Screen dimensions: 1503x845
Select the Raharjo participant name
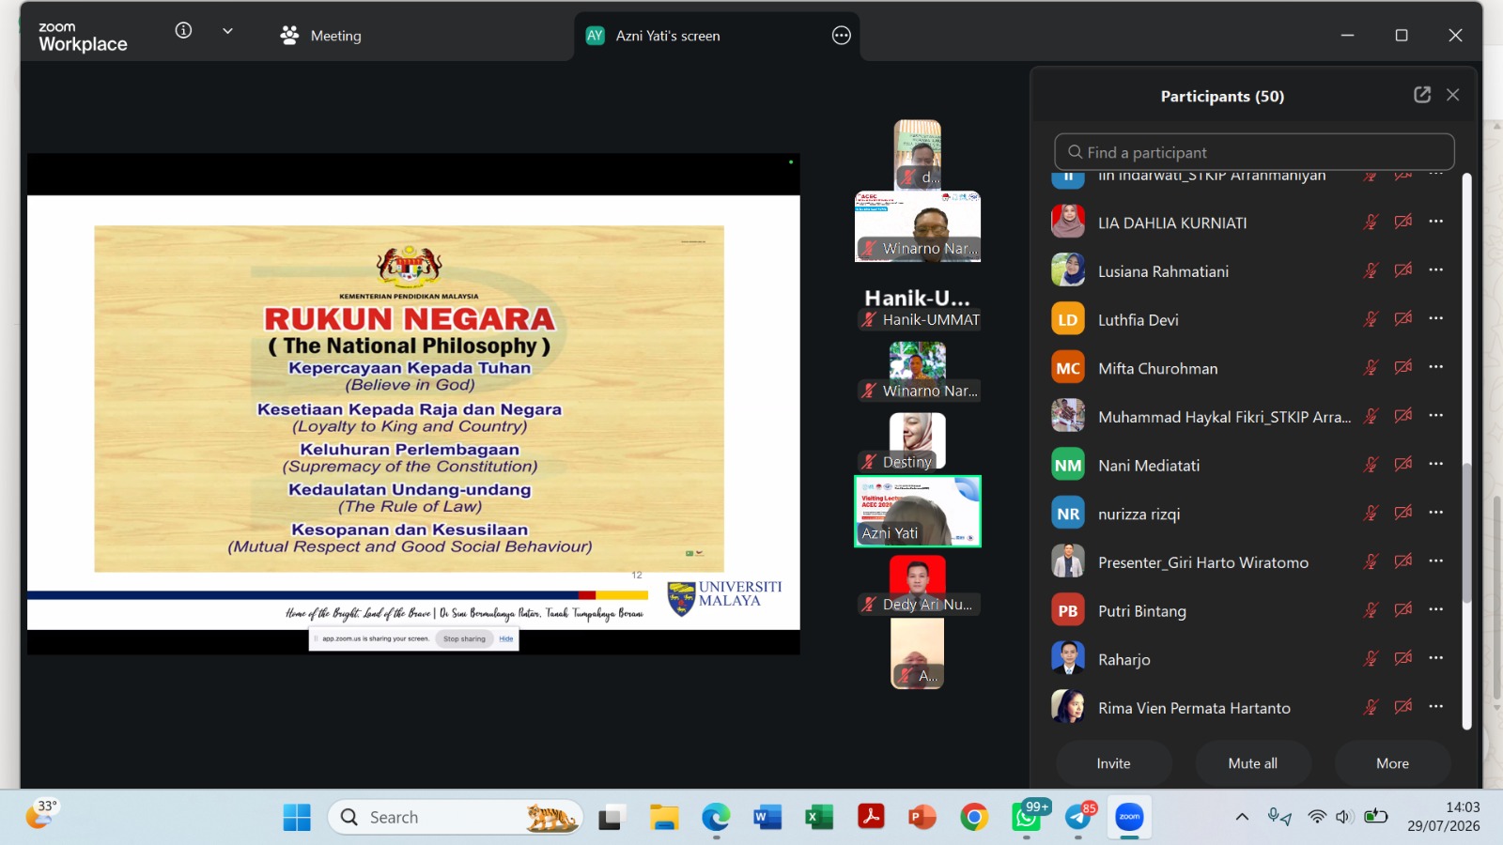(1124, 659)
